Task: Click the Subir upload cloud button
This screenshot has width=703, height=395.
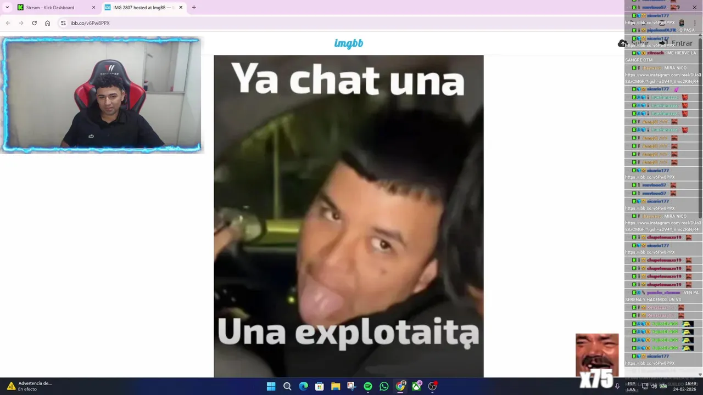Action: [x=634, y=43]
